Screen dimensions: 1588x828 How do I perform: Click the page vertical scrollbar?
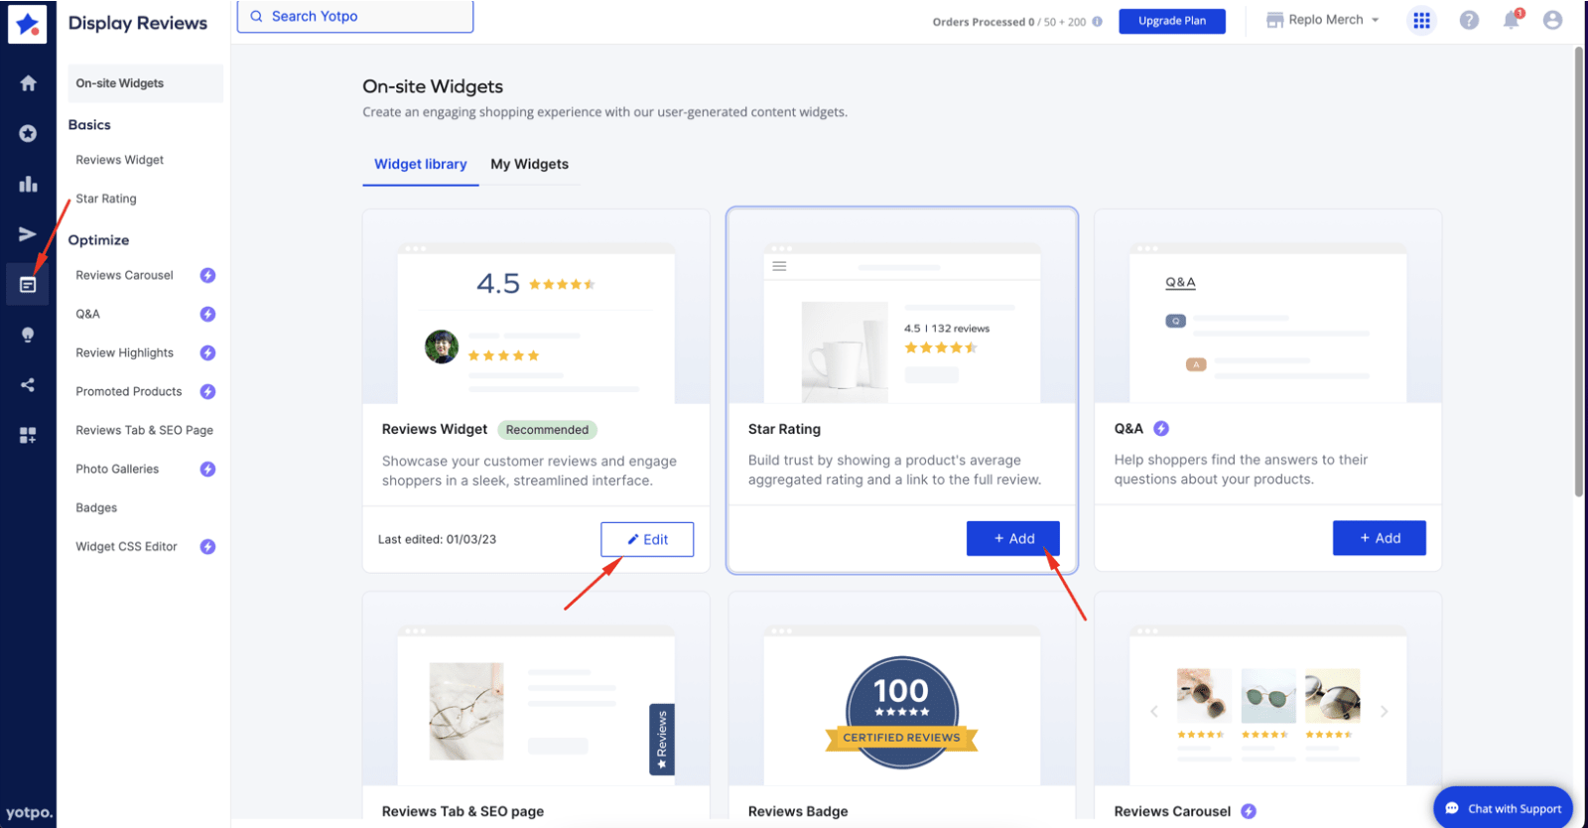[1579, 270]
